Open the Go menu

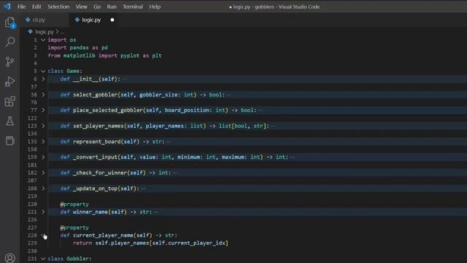(x=97, y=7)
